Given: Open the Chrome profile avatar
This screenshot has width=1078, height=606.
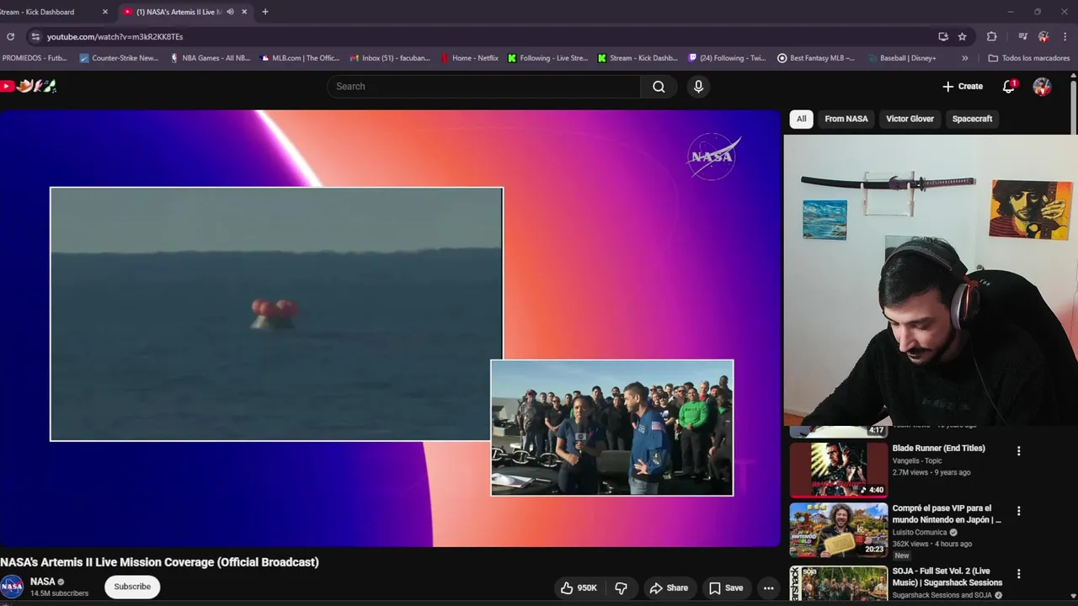Looking at the screenshot, I should pos(1043,37).
